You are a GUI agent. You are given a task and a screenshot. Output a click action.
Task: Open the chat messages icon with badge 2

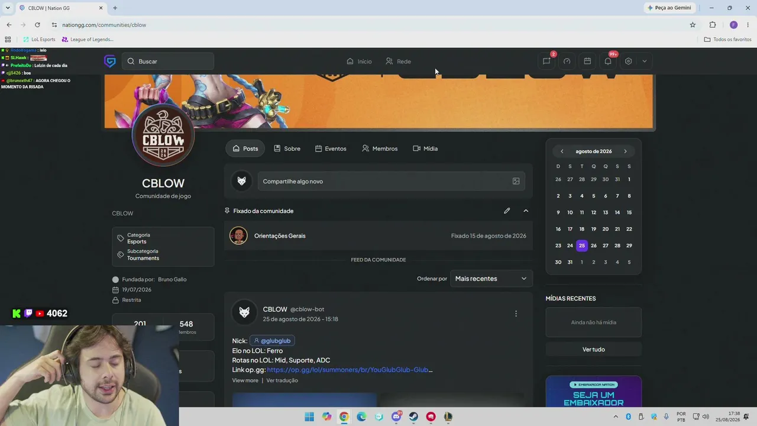tap(546, 61)
